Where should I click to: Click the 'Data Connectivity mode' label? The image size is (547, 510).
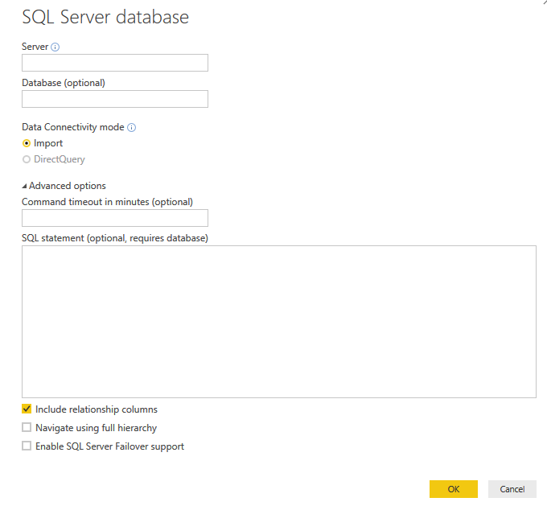point(73,127)
